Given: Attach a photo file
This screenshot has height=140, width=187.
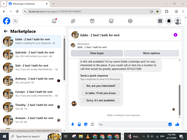Looking at the screenshot, I should [79, 124].
